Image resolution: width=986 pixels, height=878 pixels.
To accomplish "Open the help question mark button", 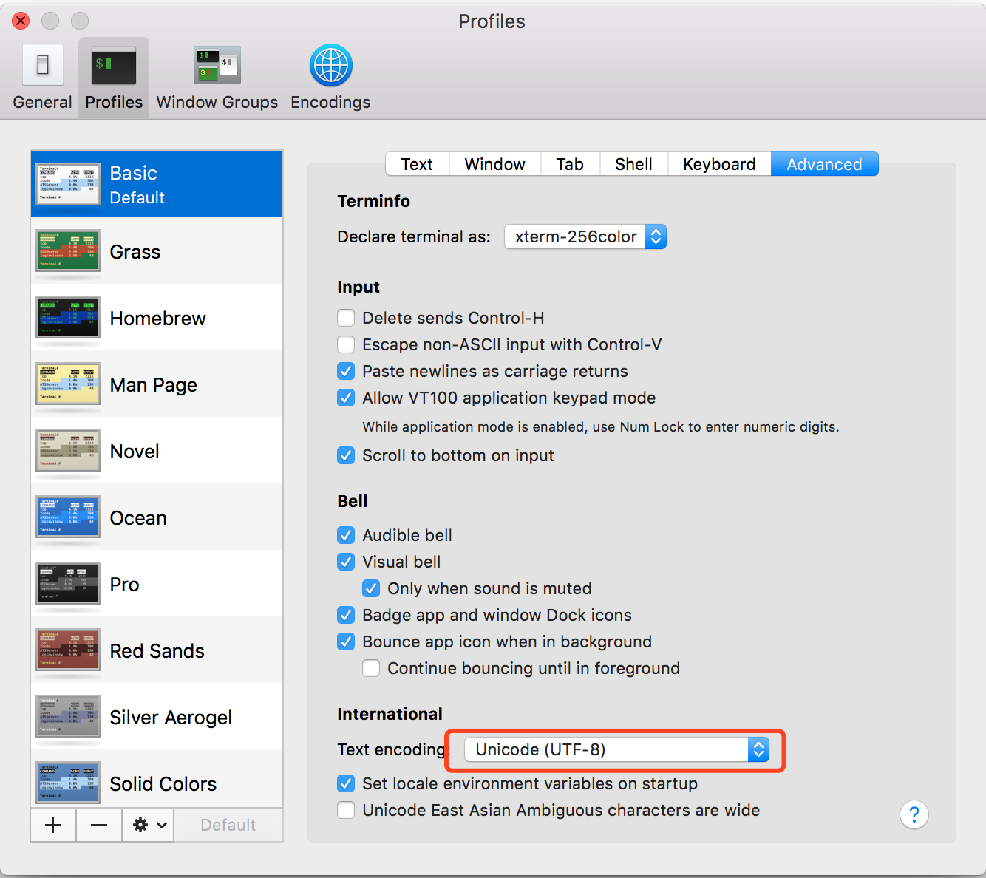I will point(914,814).
